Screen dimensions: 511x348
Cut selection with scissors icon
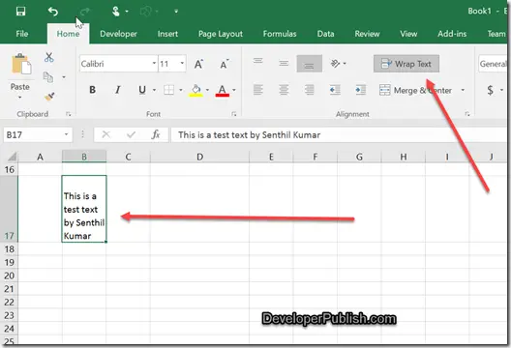coord(49,57)
